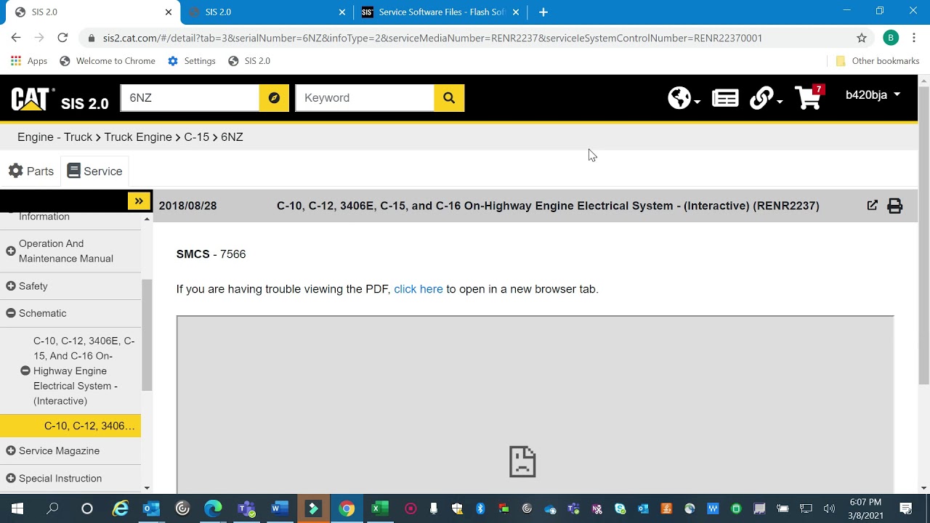
Task: Switch to the second SIS 2.0 browser tab
Action: tap(266, 12)
